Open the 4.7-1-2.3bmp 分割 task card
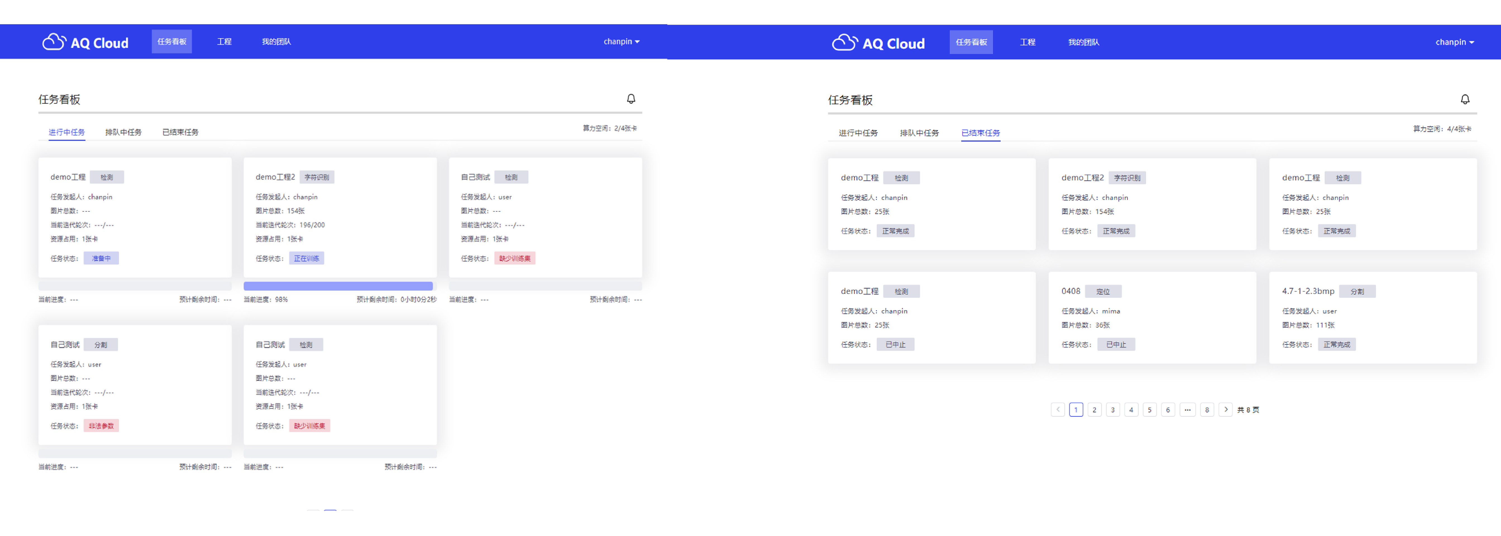1501x536 pixels. click(x=1372, y=317)
